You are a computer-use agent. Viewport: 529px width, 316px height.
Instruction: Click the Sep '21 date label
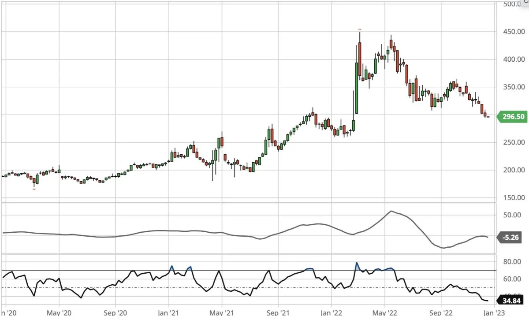tap(278, 312)
